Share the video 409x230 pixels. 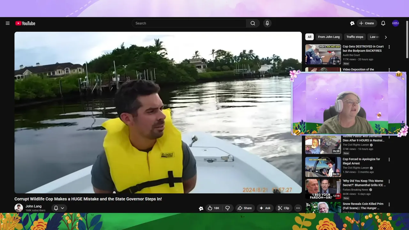244,208
